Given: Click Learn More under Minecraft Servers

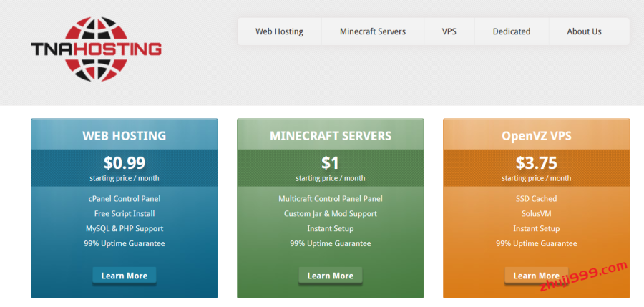Looking at the screenshot, I should pos(330,276).
